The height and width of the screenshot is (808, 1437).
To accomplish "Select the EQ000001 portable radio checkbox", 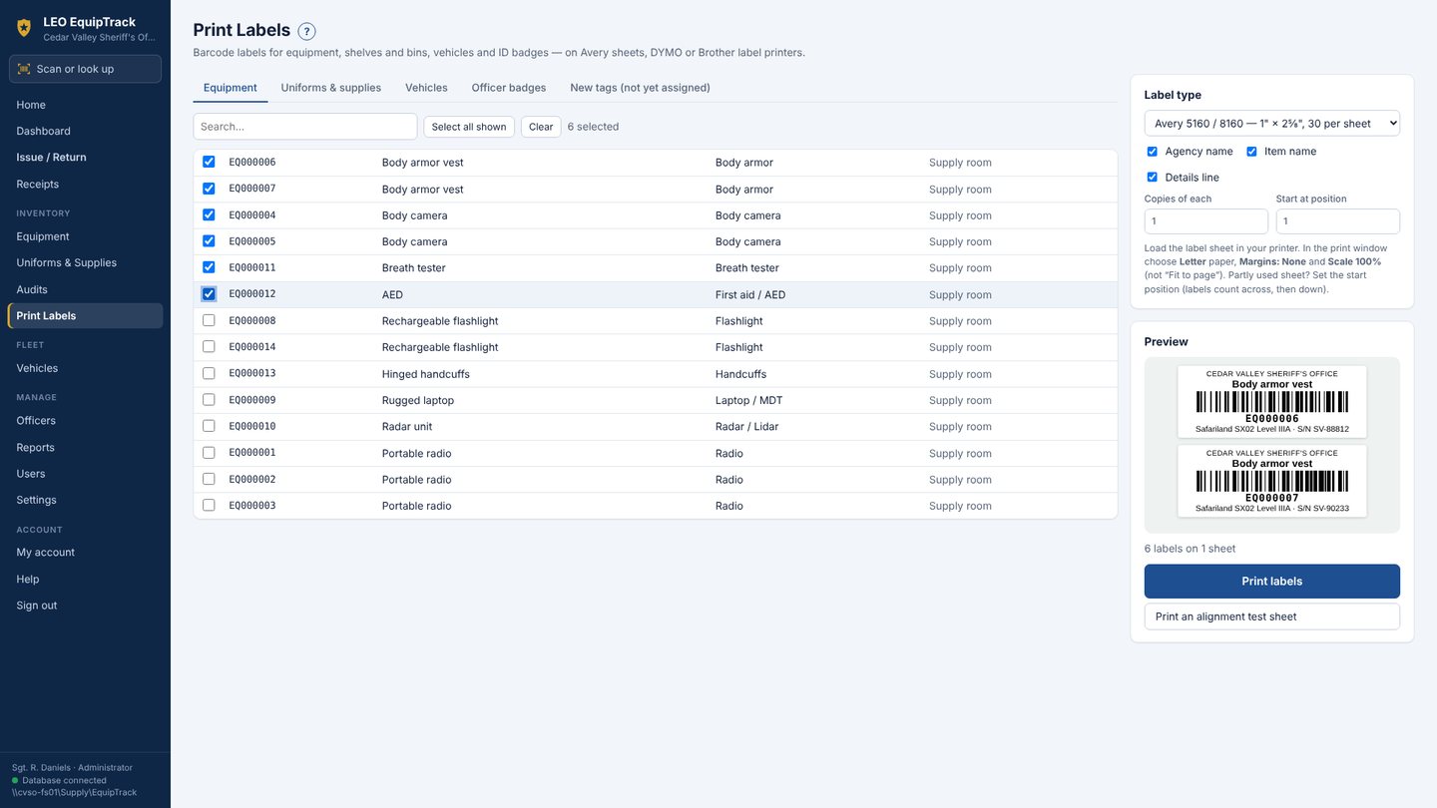I will (209, 453).
